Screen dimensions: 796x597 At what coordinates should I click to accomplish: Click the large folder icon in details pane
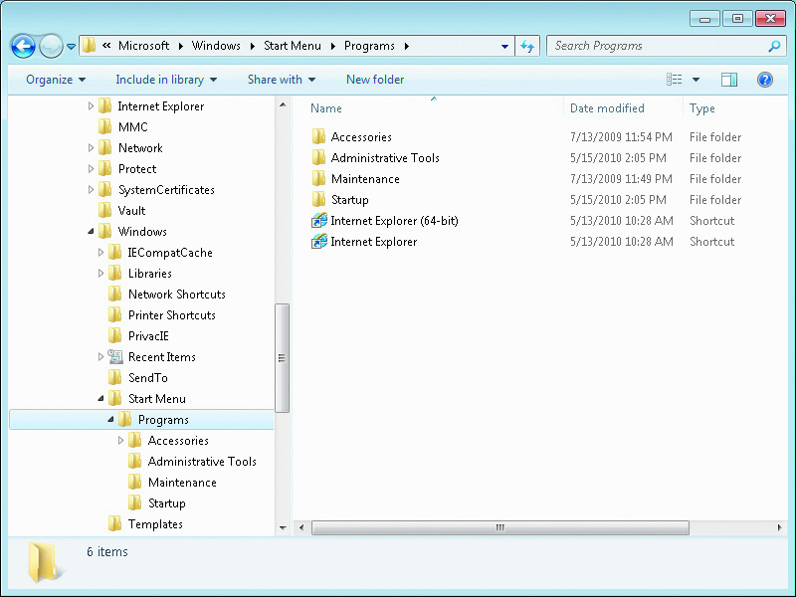tap(43, 561)
